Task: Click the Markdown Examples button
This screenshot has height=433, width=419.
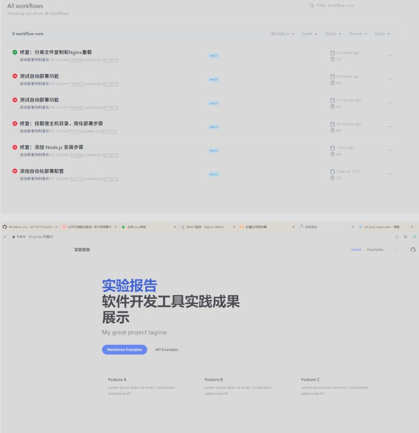Action: 125,349
